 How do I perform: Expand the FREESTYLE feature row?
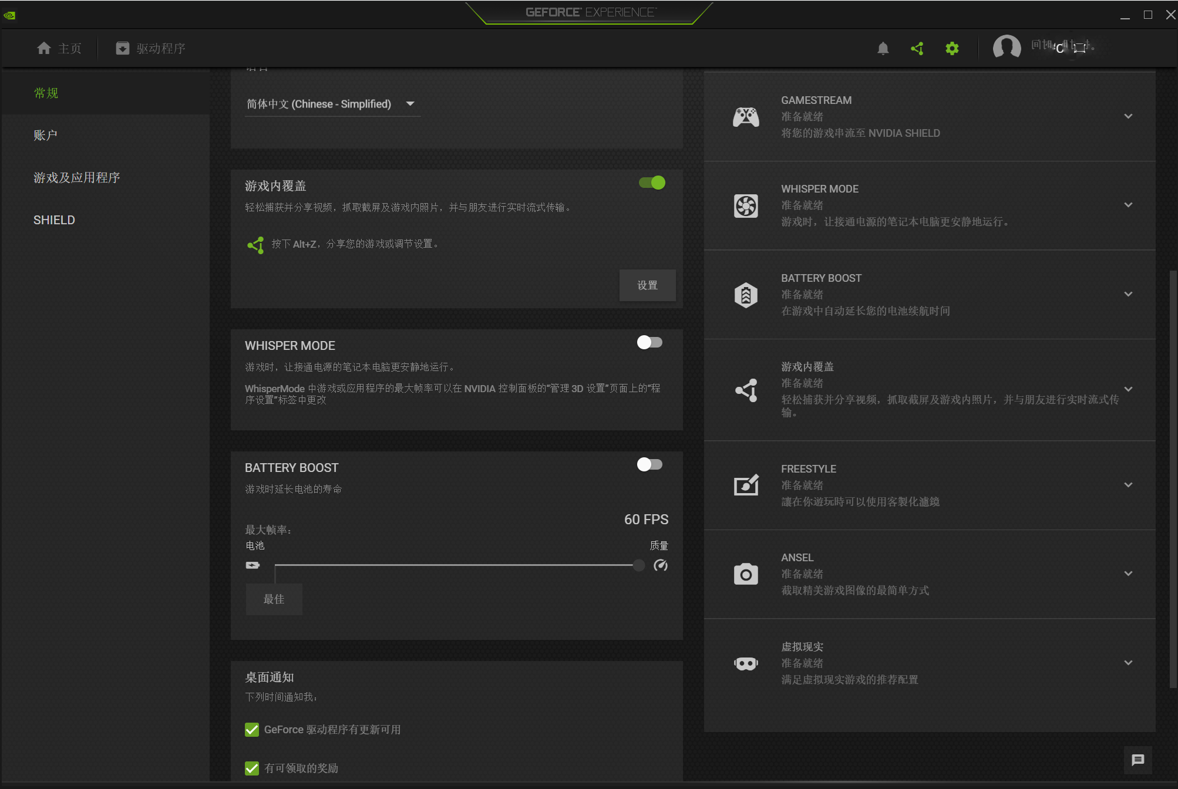pyautogui.click(x=1128, y=485)
